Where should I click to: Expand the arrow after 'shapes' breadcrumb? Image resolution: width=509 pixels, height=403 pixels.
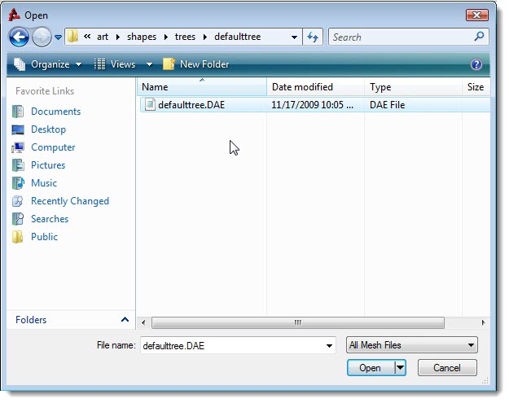166,37
